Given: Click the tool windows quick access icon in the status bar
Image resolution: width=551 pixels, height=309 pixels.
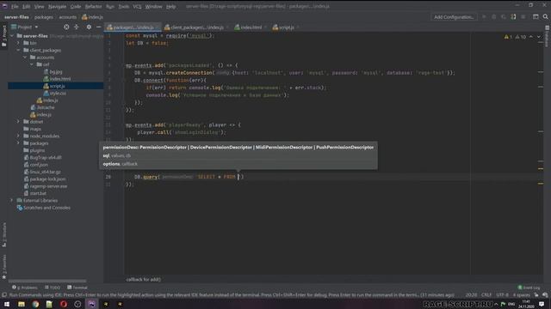Looking at the screenshot, I should pos(4,295).
